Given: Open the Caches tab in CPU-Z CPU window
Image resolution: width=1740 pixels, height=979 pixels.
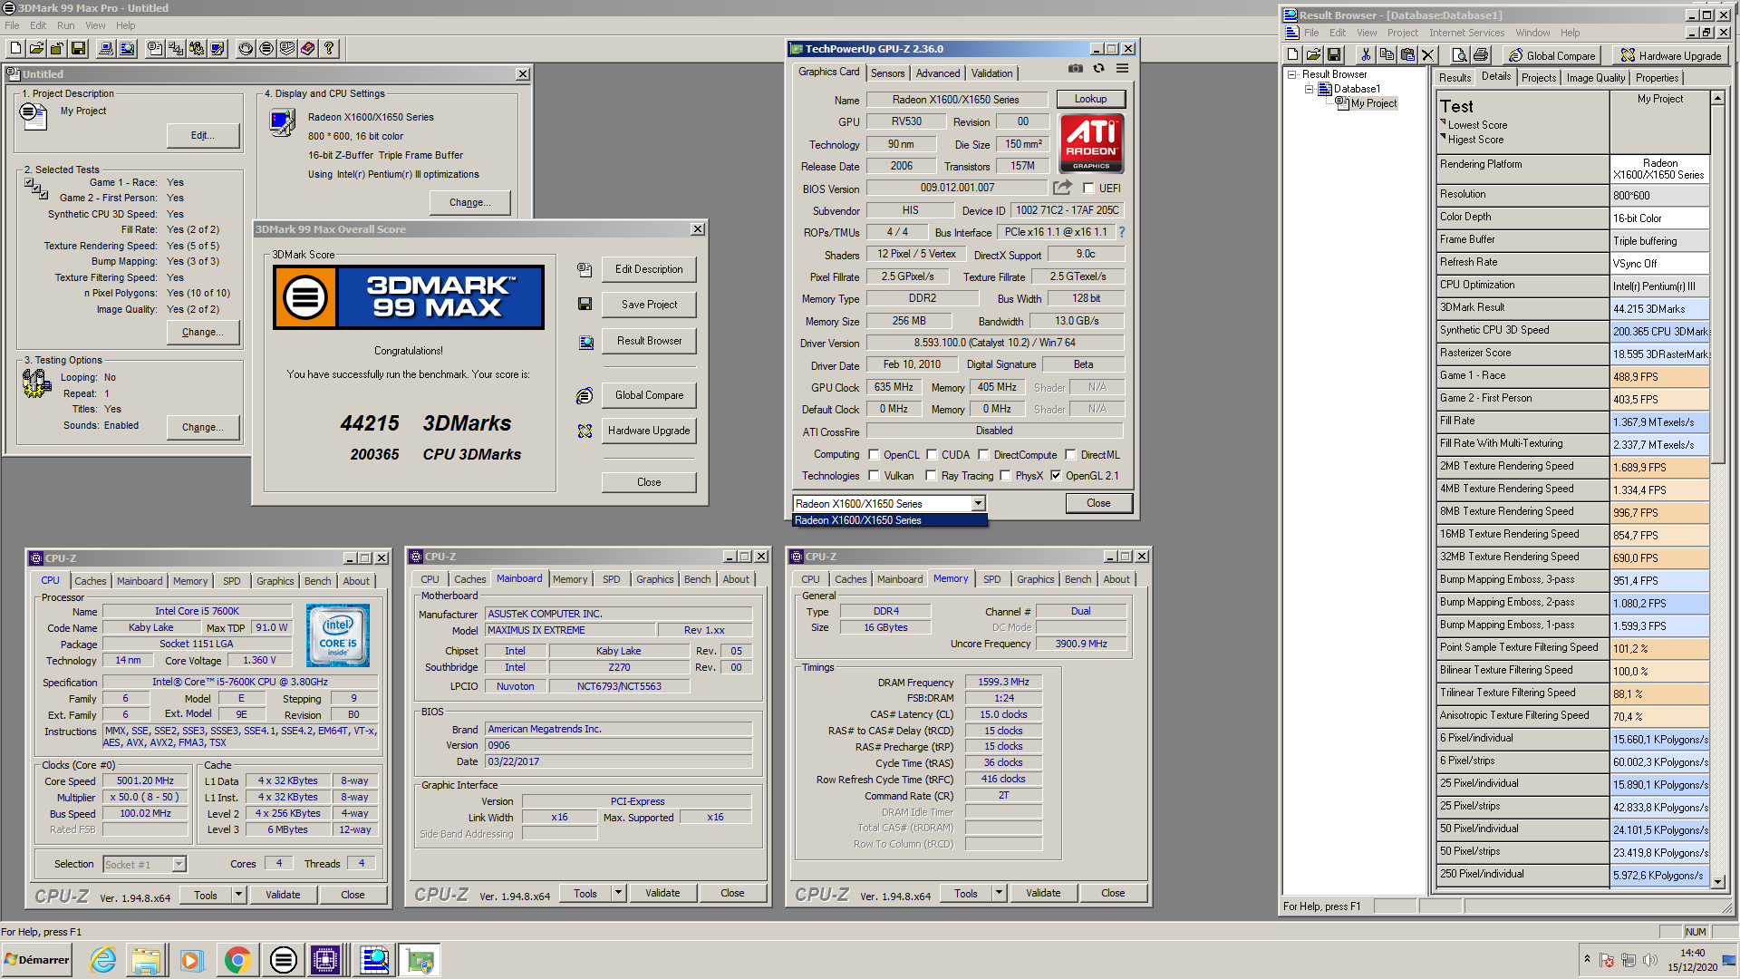Looking at the screenshot, I should point(90,581).
